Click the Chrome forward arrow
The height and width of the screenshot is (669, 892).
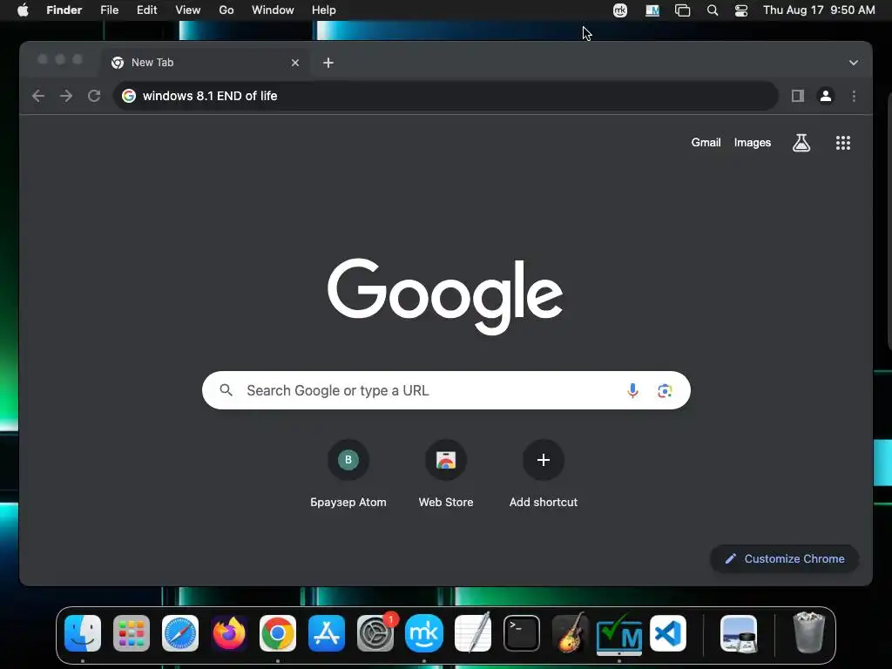pos(66,96)
